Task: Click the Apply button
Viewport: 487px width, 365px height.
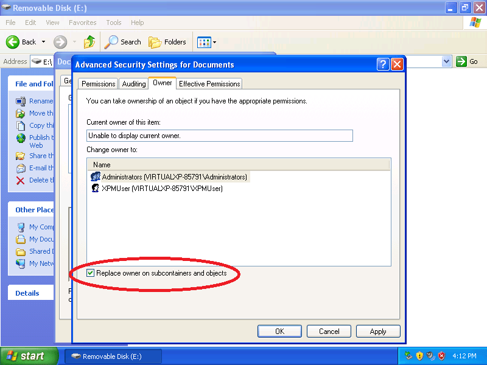Action: [378, 331]
